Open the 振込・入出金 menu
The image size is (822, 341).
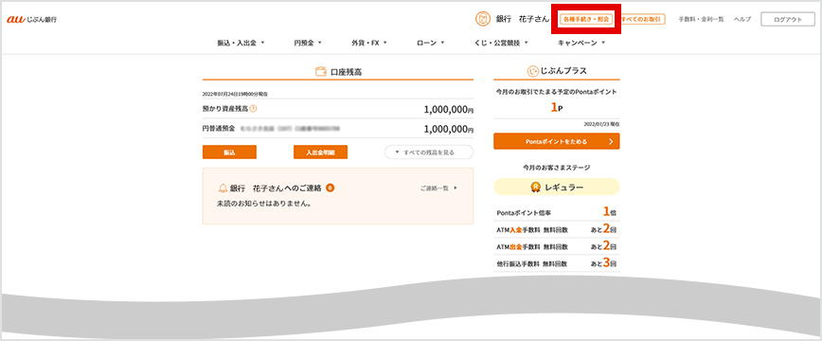click(241, 43)
